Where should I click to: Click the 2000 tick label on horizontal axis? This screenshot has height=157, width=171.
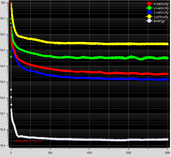(167, 153)
